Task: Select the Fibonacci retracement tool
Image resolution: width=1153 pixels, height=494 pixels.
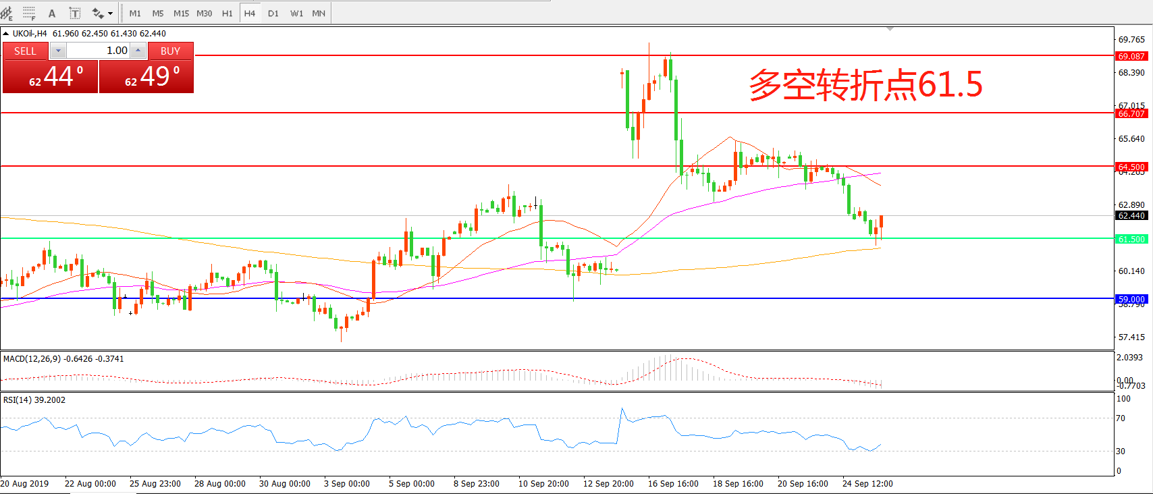Action: (29, 13)
